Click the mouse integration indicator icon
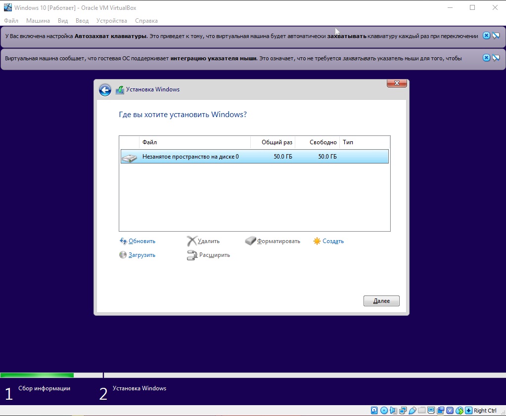506x416 pixels. coord(459,411)
